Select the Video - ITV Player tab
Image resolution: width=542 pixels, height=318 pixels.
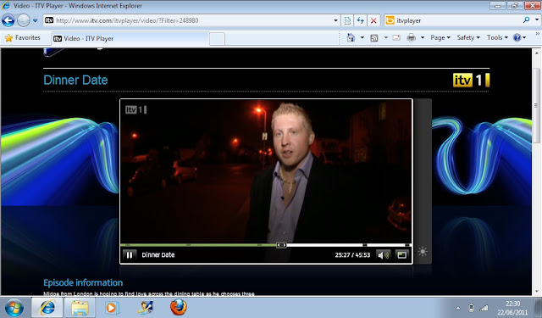pos(130,38)
